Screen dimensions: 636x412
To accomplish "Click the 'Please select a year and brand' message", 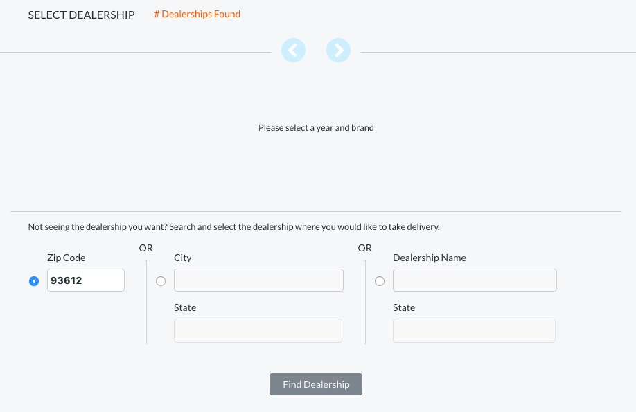I will click(x=315, y=127).
